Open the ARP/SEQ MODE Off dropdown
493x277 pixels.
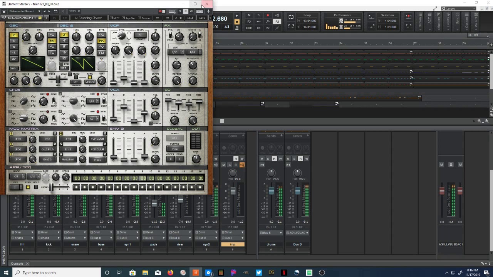point(18,176)
